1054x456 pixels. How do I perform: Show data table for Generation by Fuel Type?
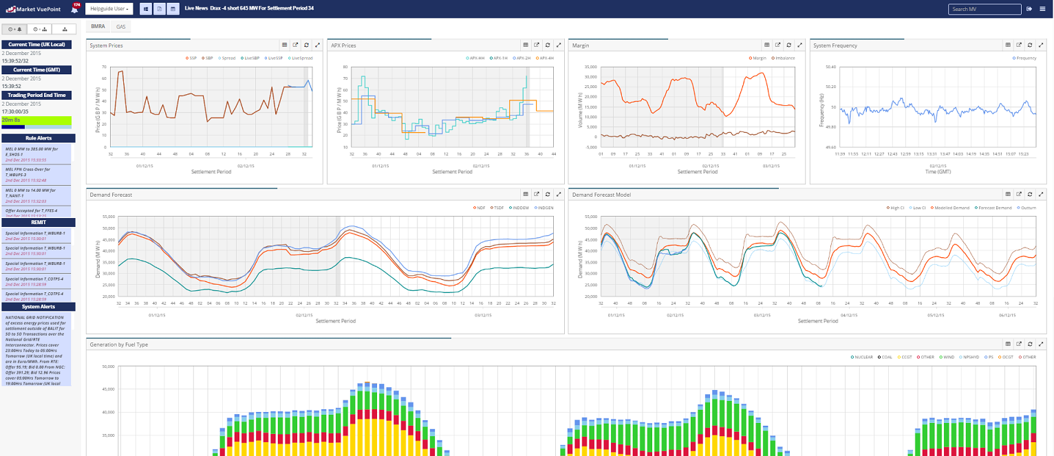[x=1008, y=344]
